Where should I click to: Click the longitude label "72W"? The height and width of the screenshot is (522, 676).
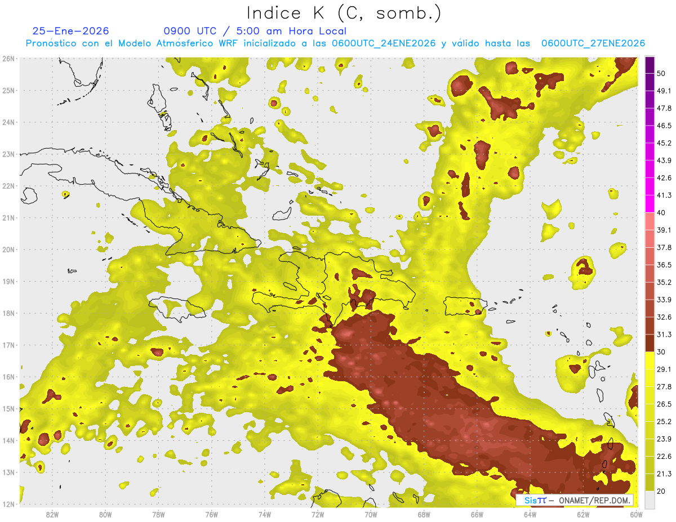pyautogui.click(x=318, y=514)
